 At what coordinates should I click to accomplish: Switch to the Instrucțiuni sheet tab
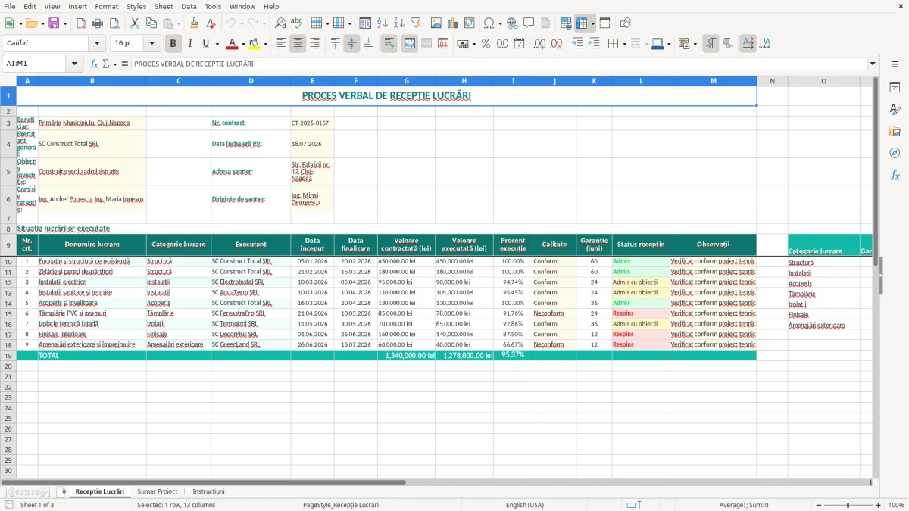click(208, 491)
